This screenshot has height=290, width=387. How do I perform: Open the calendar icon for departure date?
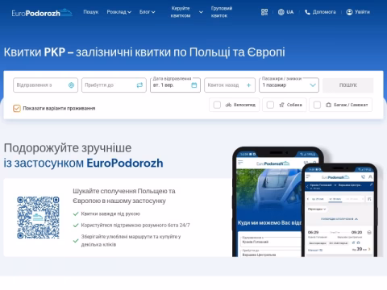click(x=194, y=85)
